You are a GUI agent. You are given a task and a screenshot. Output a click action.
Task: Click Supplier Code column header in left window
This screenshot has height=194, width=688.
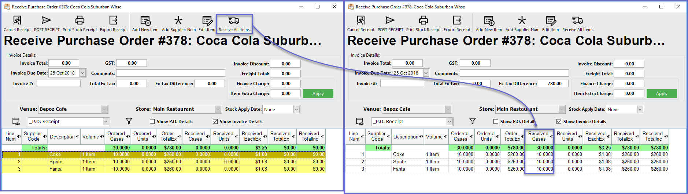click(x=35, y=137)
